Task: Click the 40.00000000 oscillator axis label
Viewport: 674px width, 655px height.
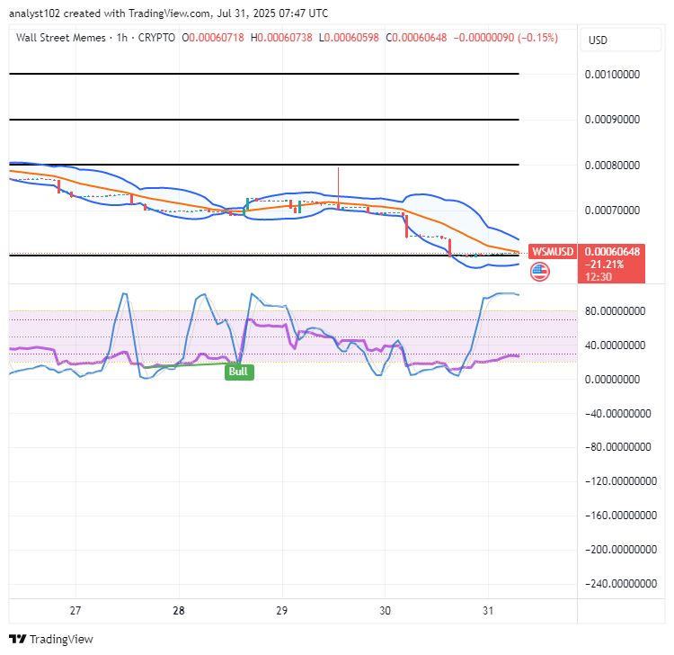Action: 615,345
